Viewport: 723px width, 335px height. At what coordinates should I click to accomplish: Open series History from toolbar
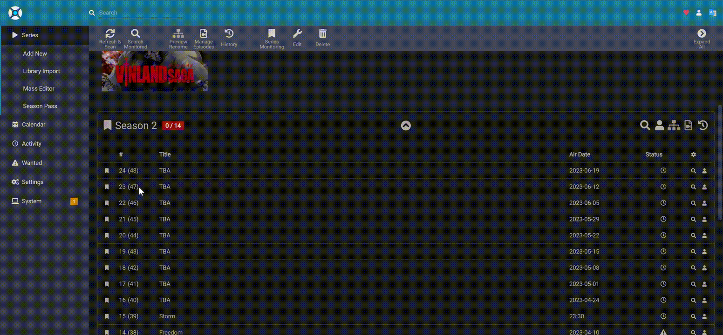click(229, 38)
